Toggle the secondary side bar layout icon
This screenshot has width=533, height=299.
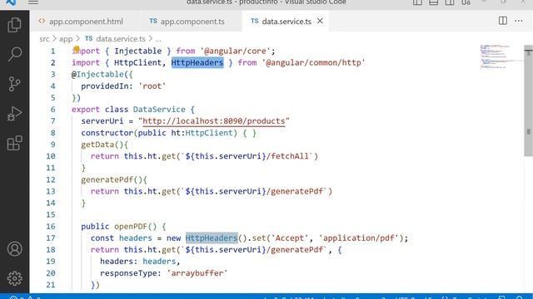450,2
